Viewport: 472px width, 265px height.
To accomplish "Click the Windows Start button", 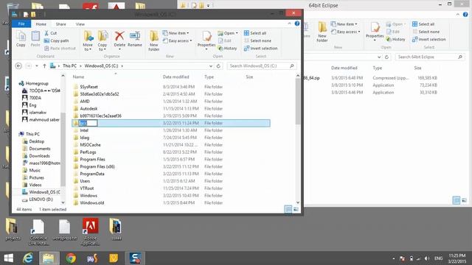I will click(8, 258).
